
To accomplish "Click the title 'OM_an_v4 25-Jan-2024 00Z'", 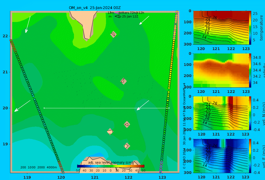I will (95, 8).
